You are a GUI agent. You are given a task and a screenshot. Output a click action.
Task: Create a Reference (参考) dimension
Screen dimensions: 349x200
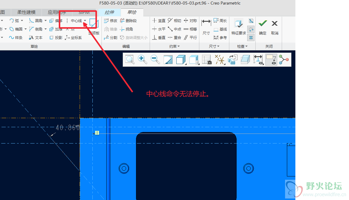(x=220, y=37)
